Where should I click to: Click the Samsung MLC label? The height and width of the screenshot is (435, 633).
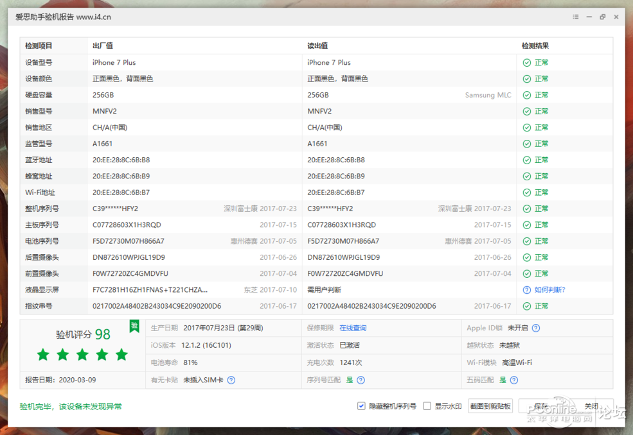tap(488, 95)
